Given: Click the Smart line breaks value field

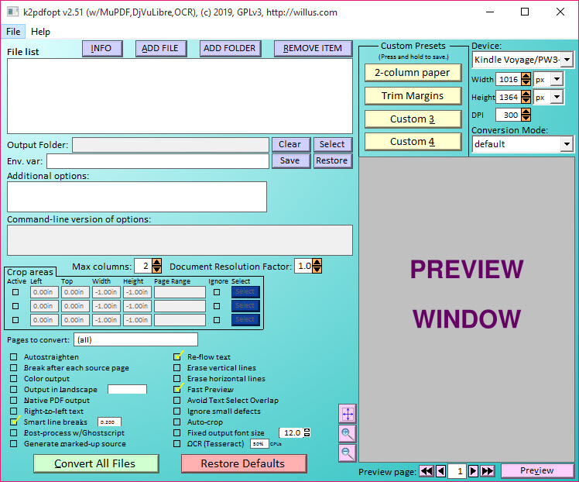Looking at the screenshot, I should click(x=109, y=422).
